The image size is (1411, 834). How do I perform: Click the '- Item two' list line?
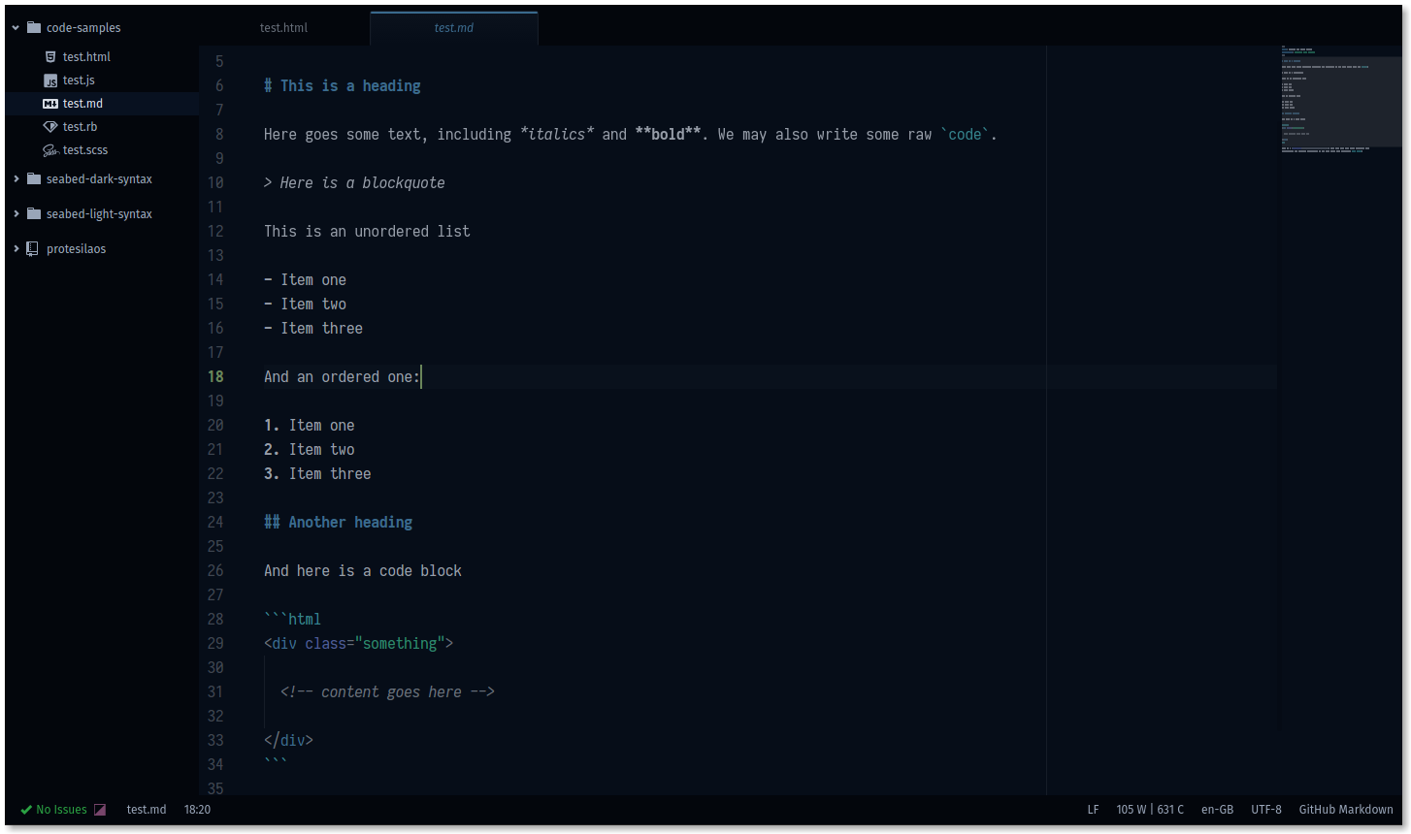(x=305, y=305)
